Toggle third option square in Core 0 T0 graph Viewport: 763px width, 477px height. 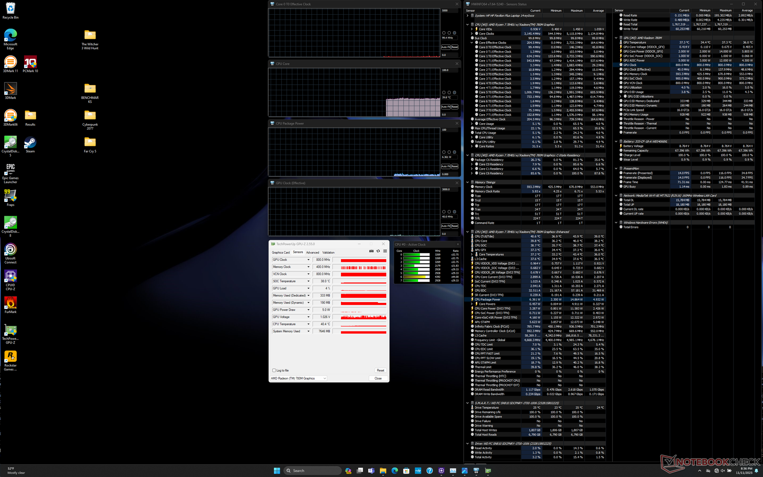455,33
